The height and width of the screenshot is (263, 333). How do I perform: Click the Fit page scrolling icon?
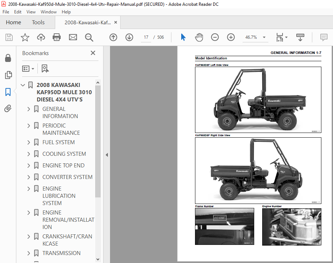coord(280,38)
